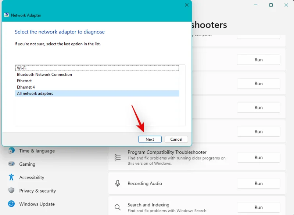
Task: Click the Privacy & security shield icon
Action: [x=11, y=190]
